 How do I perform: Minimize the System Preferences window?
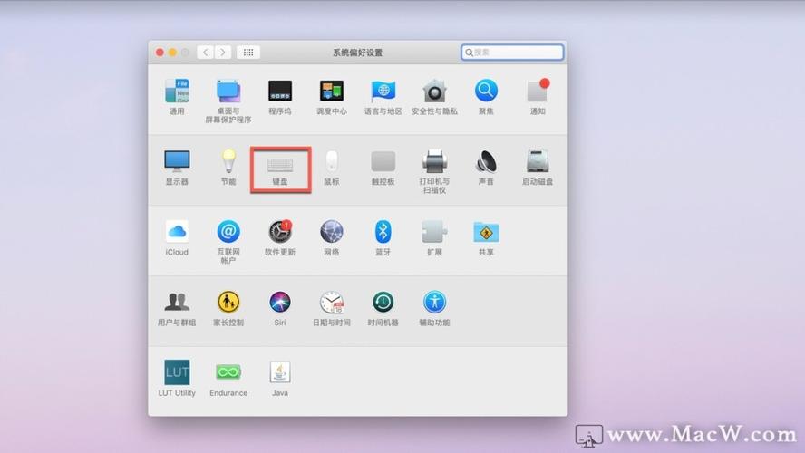tap(172, 53)
